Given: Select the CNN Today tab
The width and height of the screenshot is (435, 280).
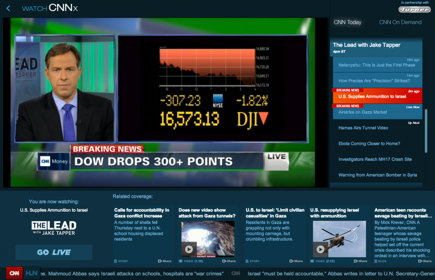Looking at the screenshot, I should click(347, 22).
